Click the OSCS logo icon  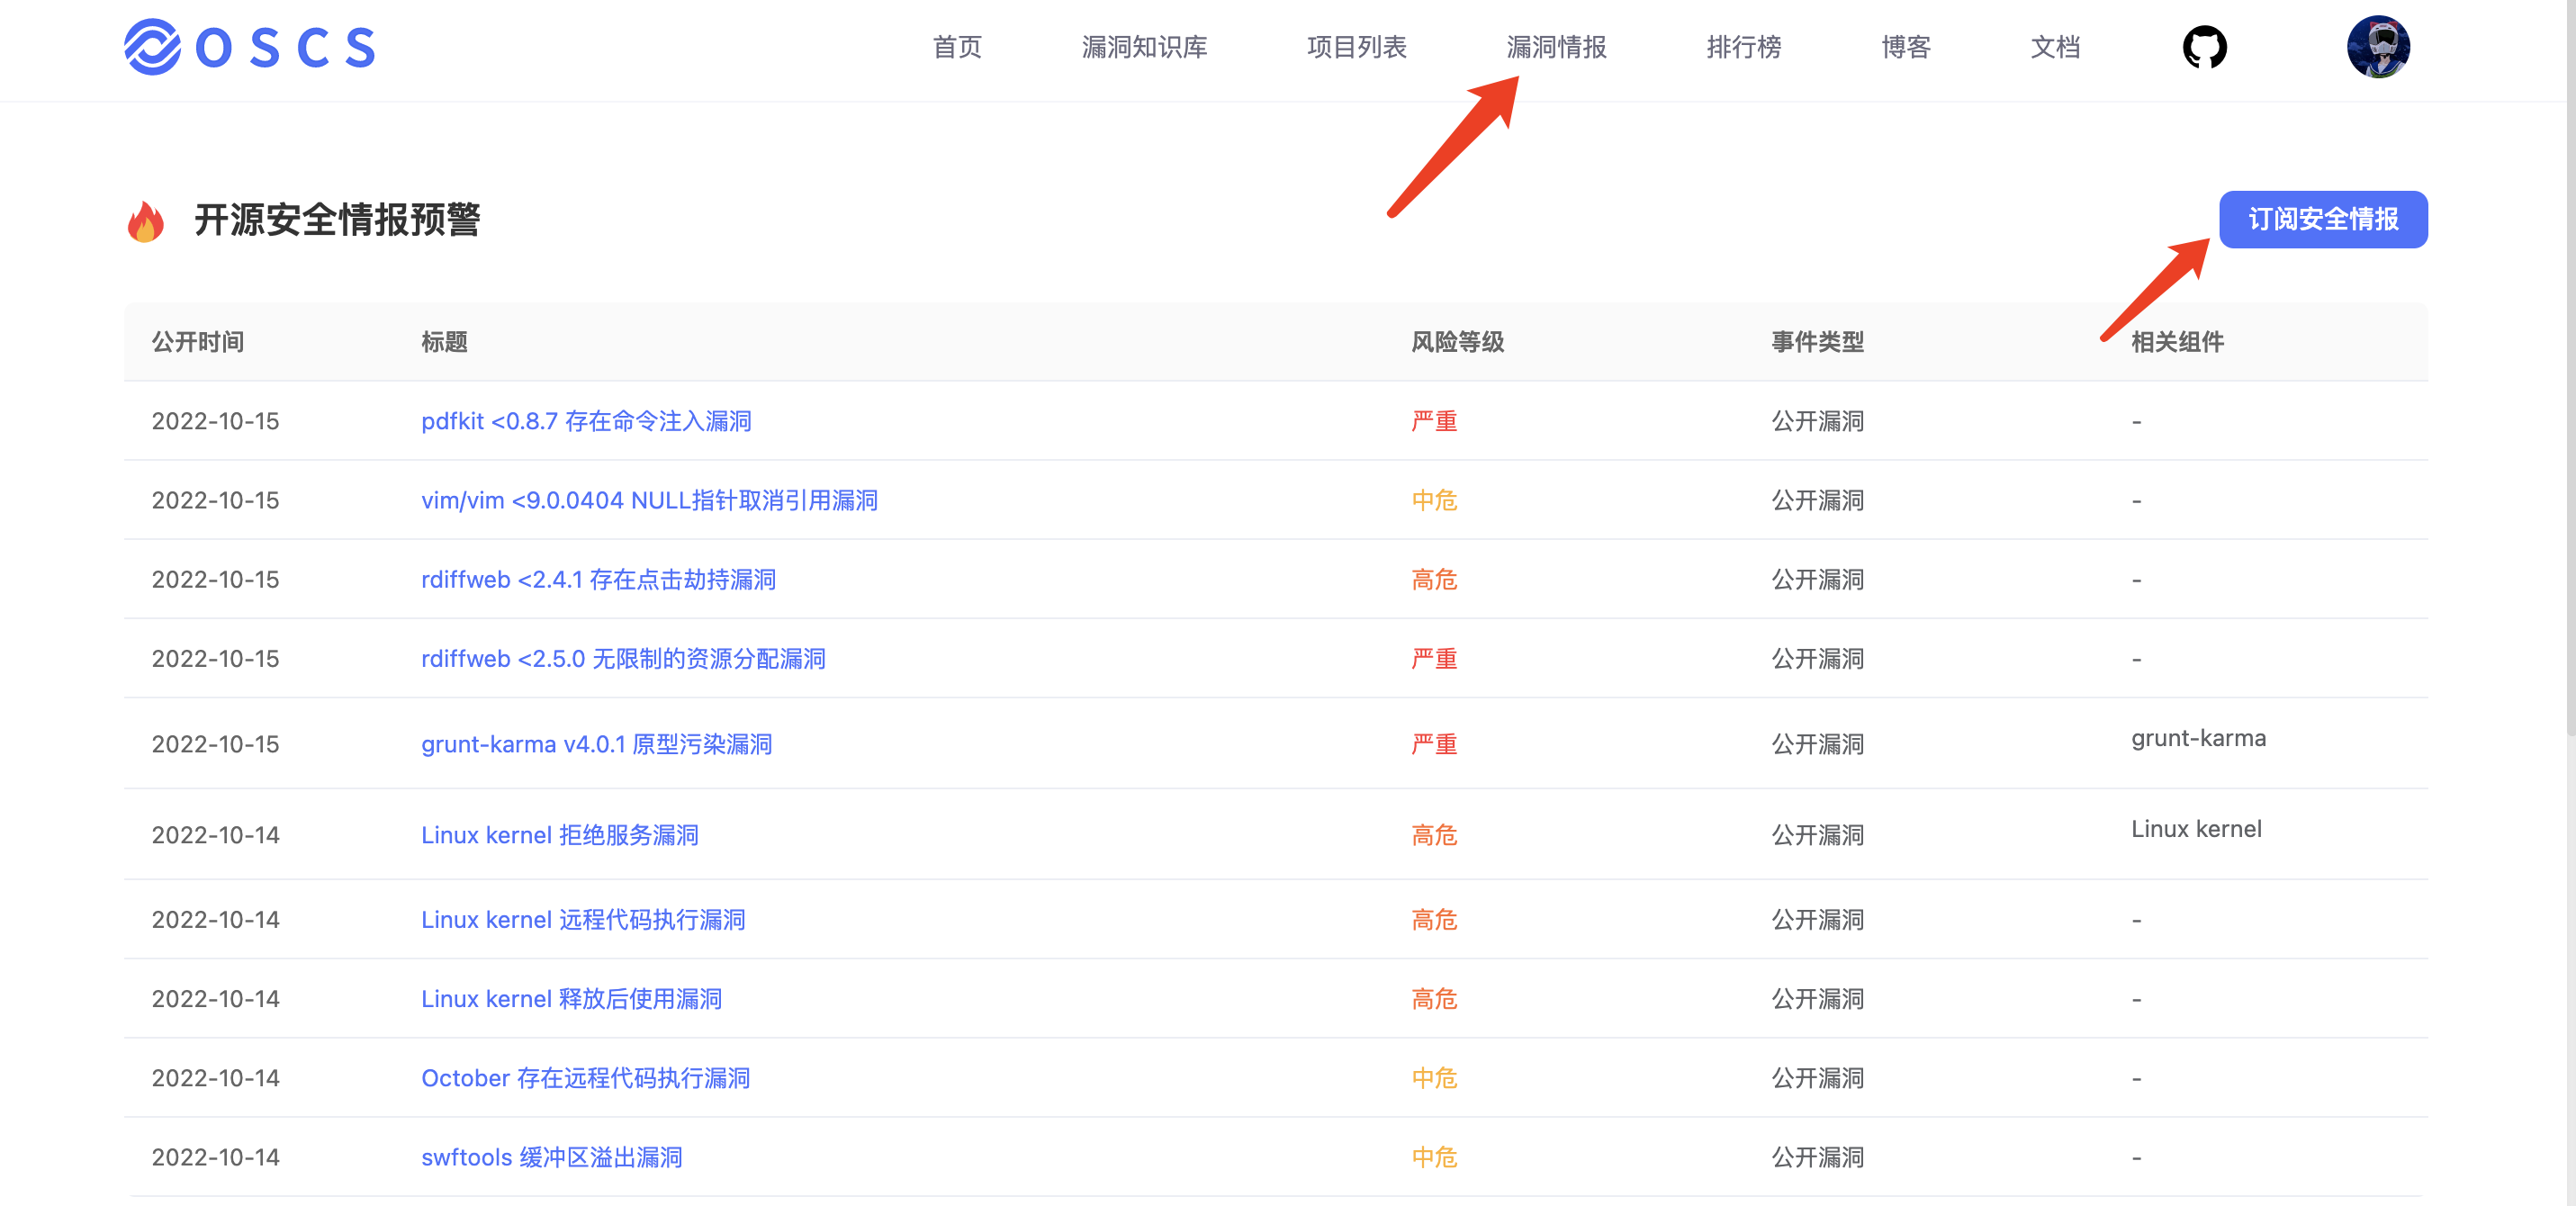pyautogui.click(x=152, y=47)
